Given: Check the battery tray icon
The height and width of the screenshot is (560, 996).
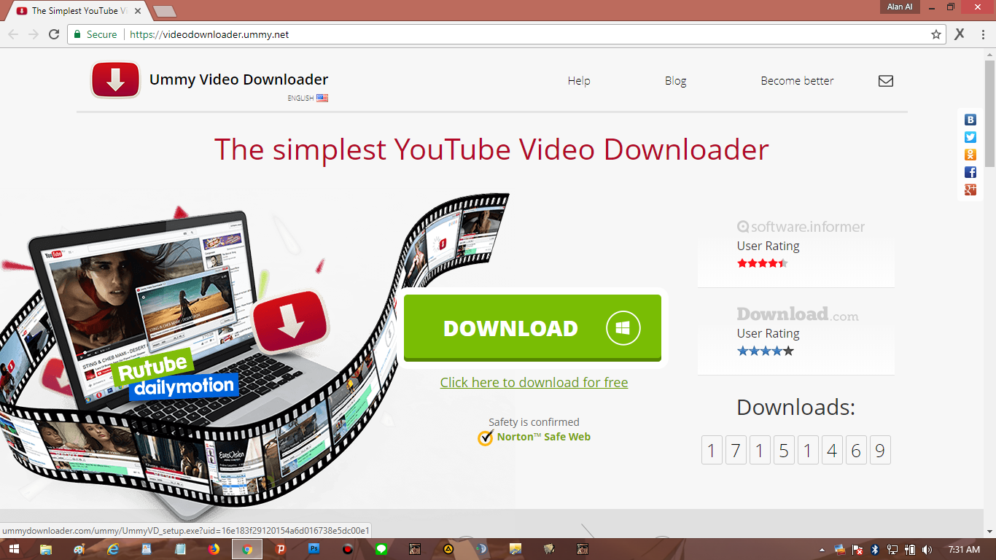Looking at the screenshot, I should click(910, 549).
